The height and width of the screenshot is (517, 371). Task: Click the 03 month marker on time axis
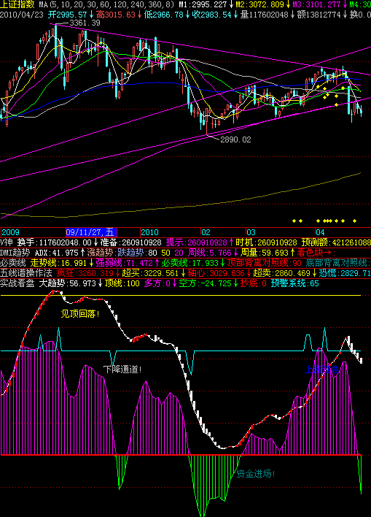(251, 232)
